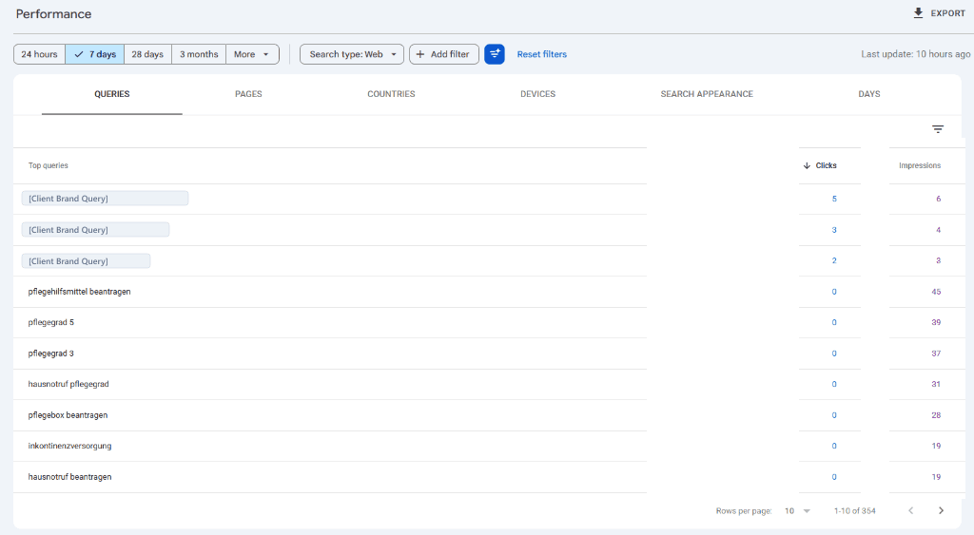The width and height of the screenshot is (974, 535).
Task: Select the 7 days date range
Action: click(94, 54)
